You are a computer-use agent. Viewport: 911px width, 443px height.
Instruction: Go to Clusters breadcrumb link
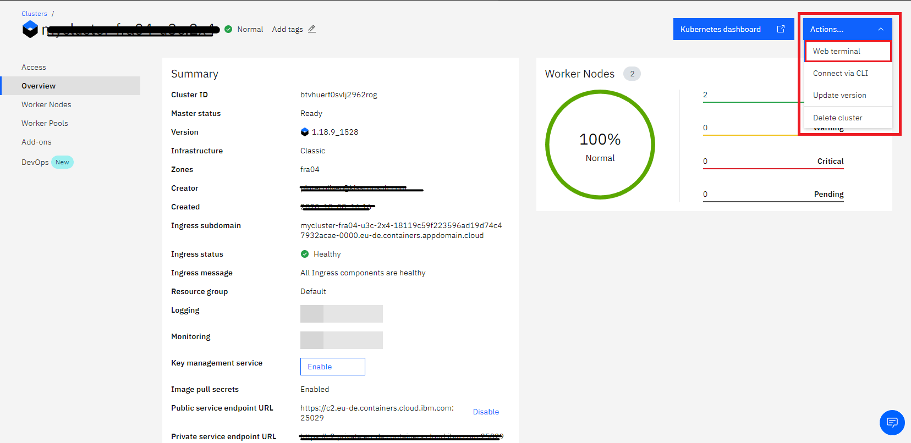(x=34, y=14)
